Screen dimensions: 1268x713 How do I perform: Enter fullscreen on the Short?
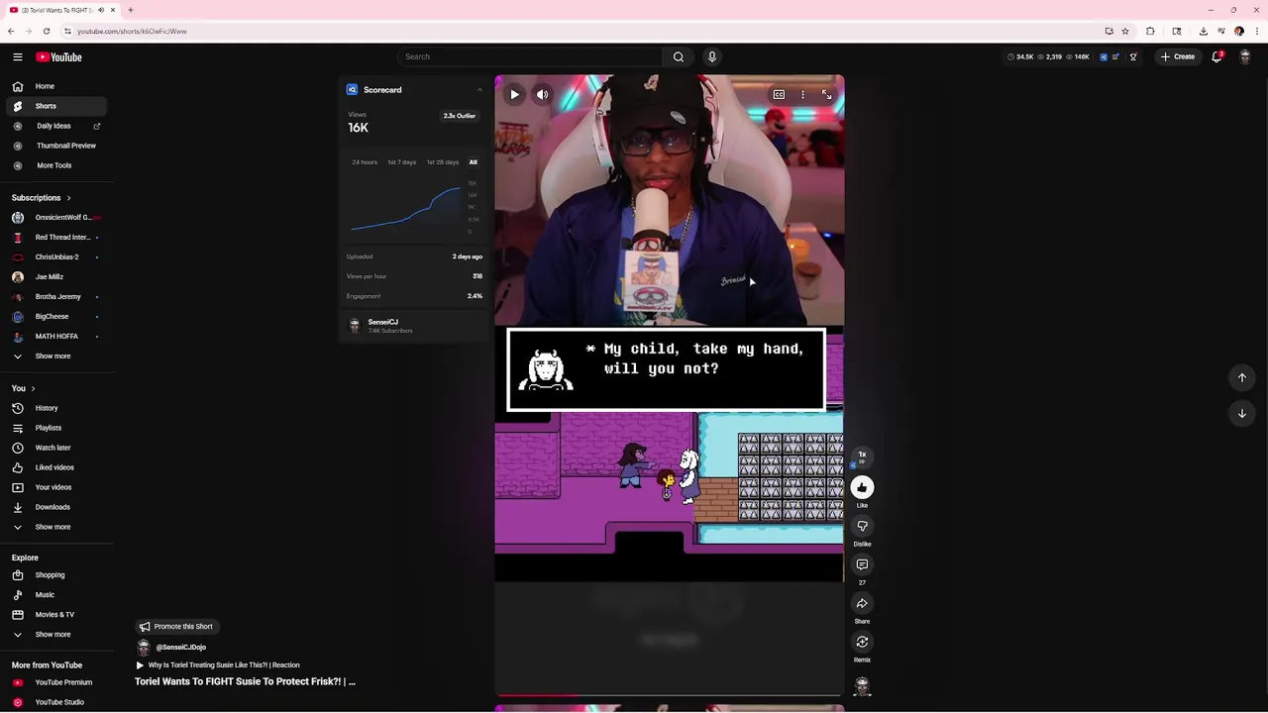pos(826,94)
